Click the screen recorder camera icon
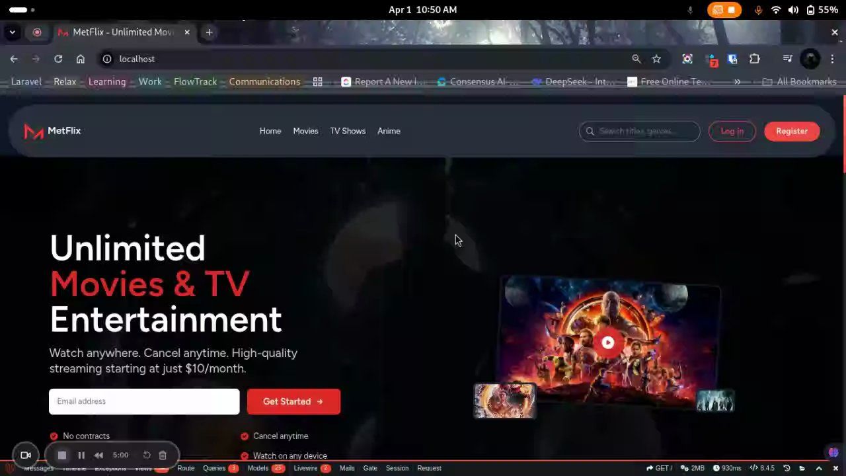Image resolution: width=846 pixels, height=476 pixels. (x=26, y=455)
